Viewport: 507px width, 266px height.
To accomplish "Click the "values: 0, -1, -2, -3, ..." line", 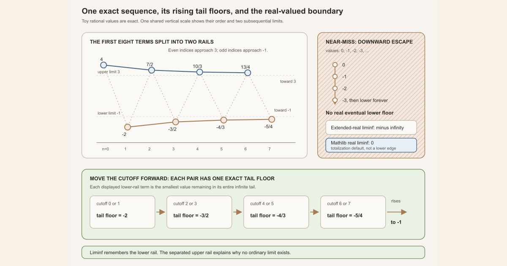I will 347,51.
